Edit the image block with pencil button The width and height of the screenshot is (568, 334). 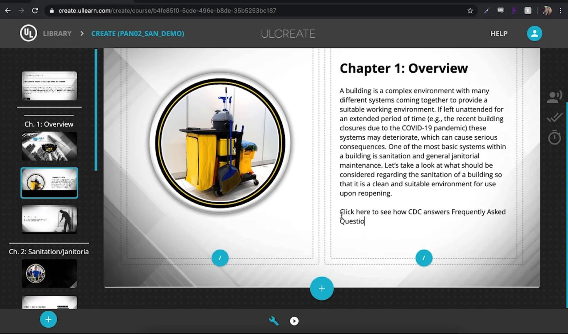[220, 258]
